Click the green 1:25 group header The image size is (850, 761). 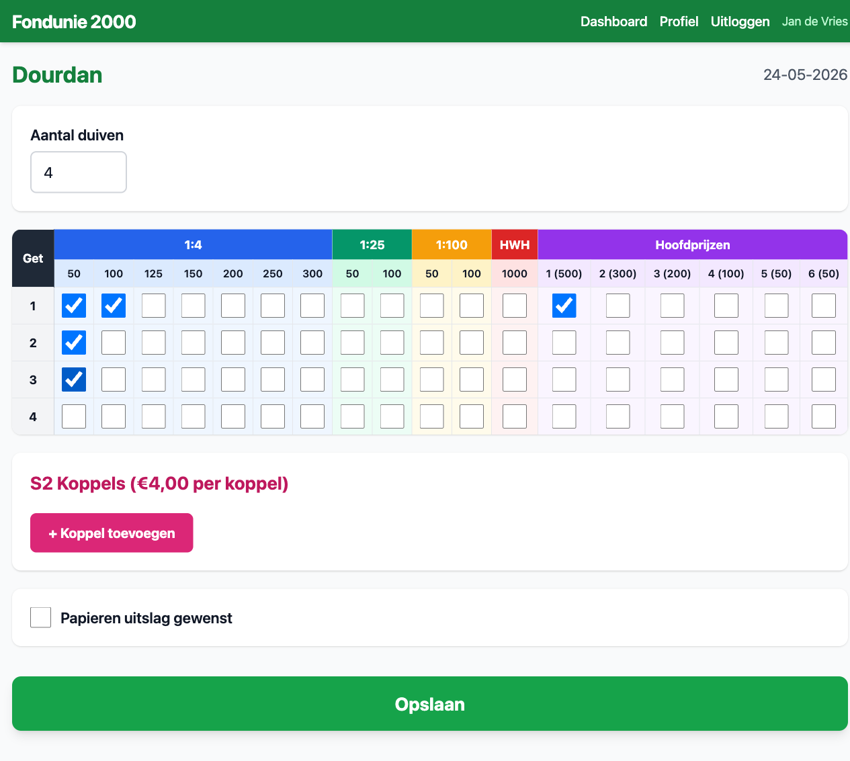372,244
